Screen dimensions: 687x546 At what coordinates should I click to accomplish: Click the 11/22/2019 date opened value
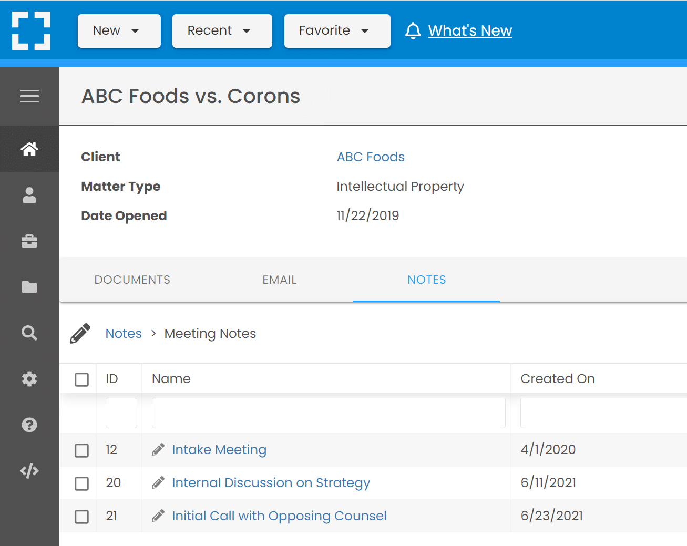click(368, 215)
